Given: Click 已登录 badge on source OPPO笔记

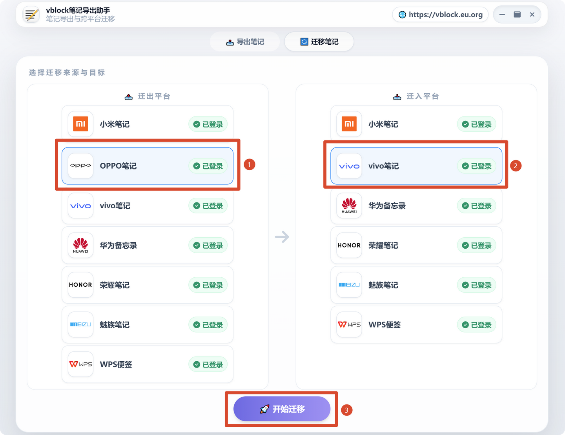Looking at the screenshot, I should point(208,166).
